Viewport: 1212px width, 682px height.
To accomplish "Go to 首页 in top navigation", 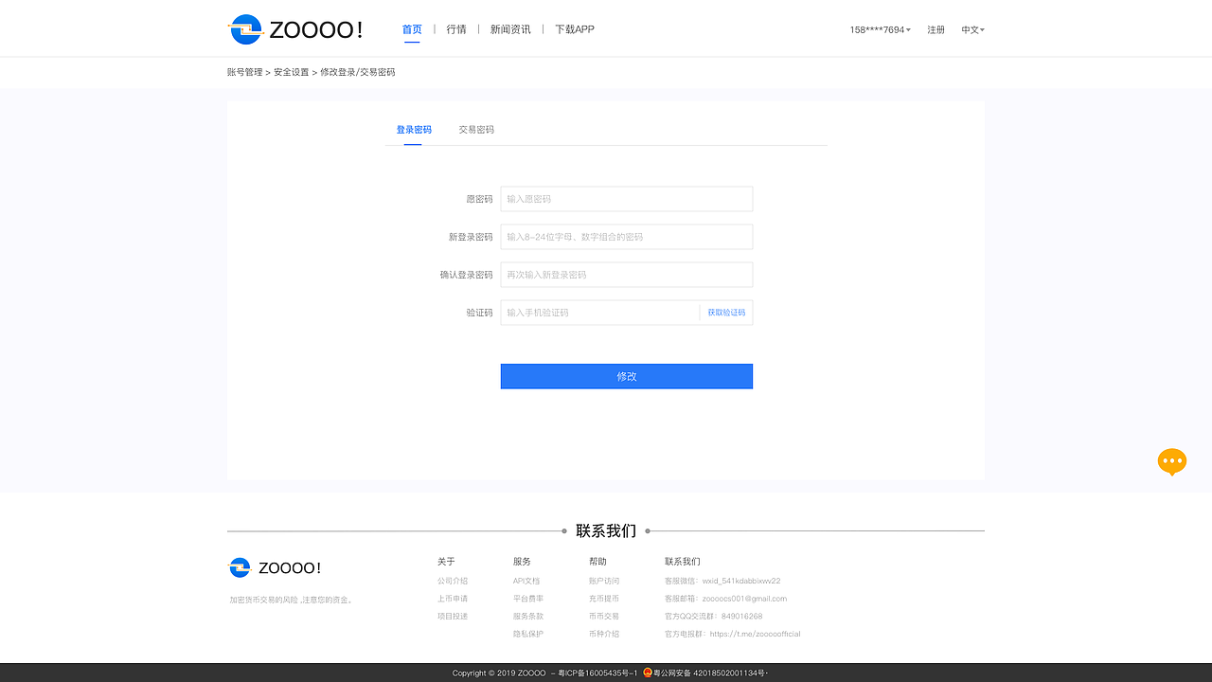I will 412,29.
